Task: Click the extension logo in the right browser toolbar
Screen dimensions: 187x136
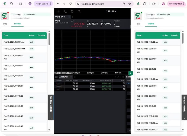Action: 138,4
